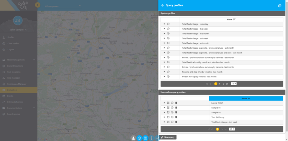Open the user profiles page size dropdown
The height and width of the screenshot is (141, 288).
pyautogui.click(x=232, y=129)
